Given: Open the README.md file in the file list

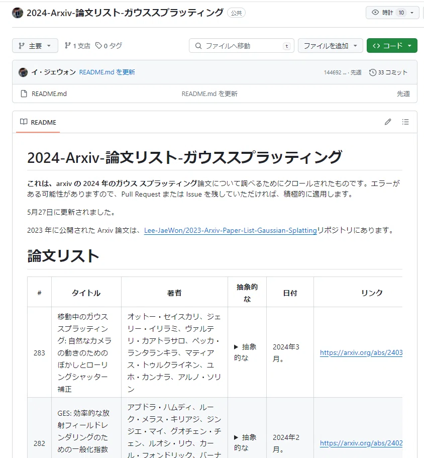Looking at the screenshot, I should point(49,94).
